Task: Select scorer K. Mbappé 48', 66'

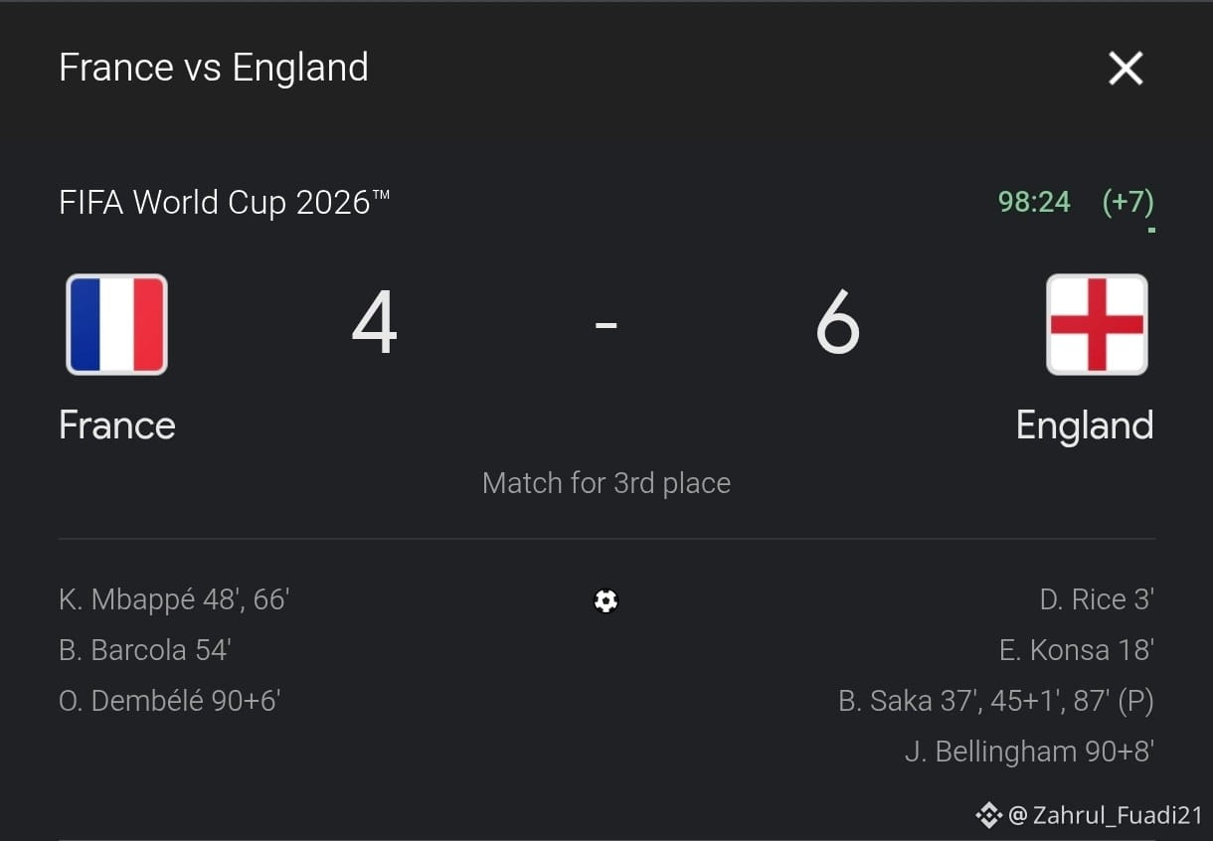Action: [x=174, y=599]
